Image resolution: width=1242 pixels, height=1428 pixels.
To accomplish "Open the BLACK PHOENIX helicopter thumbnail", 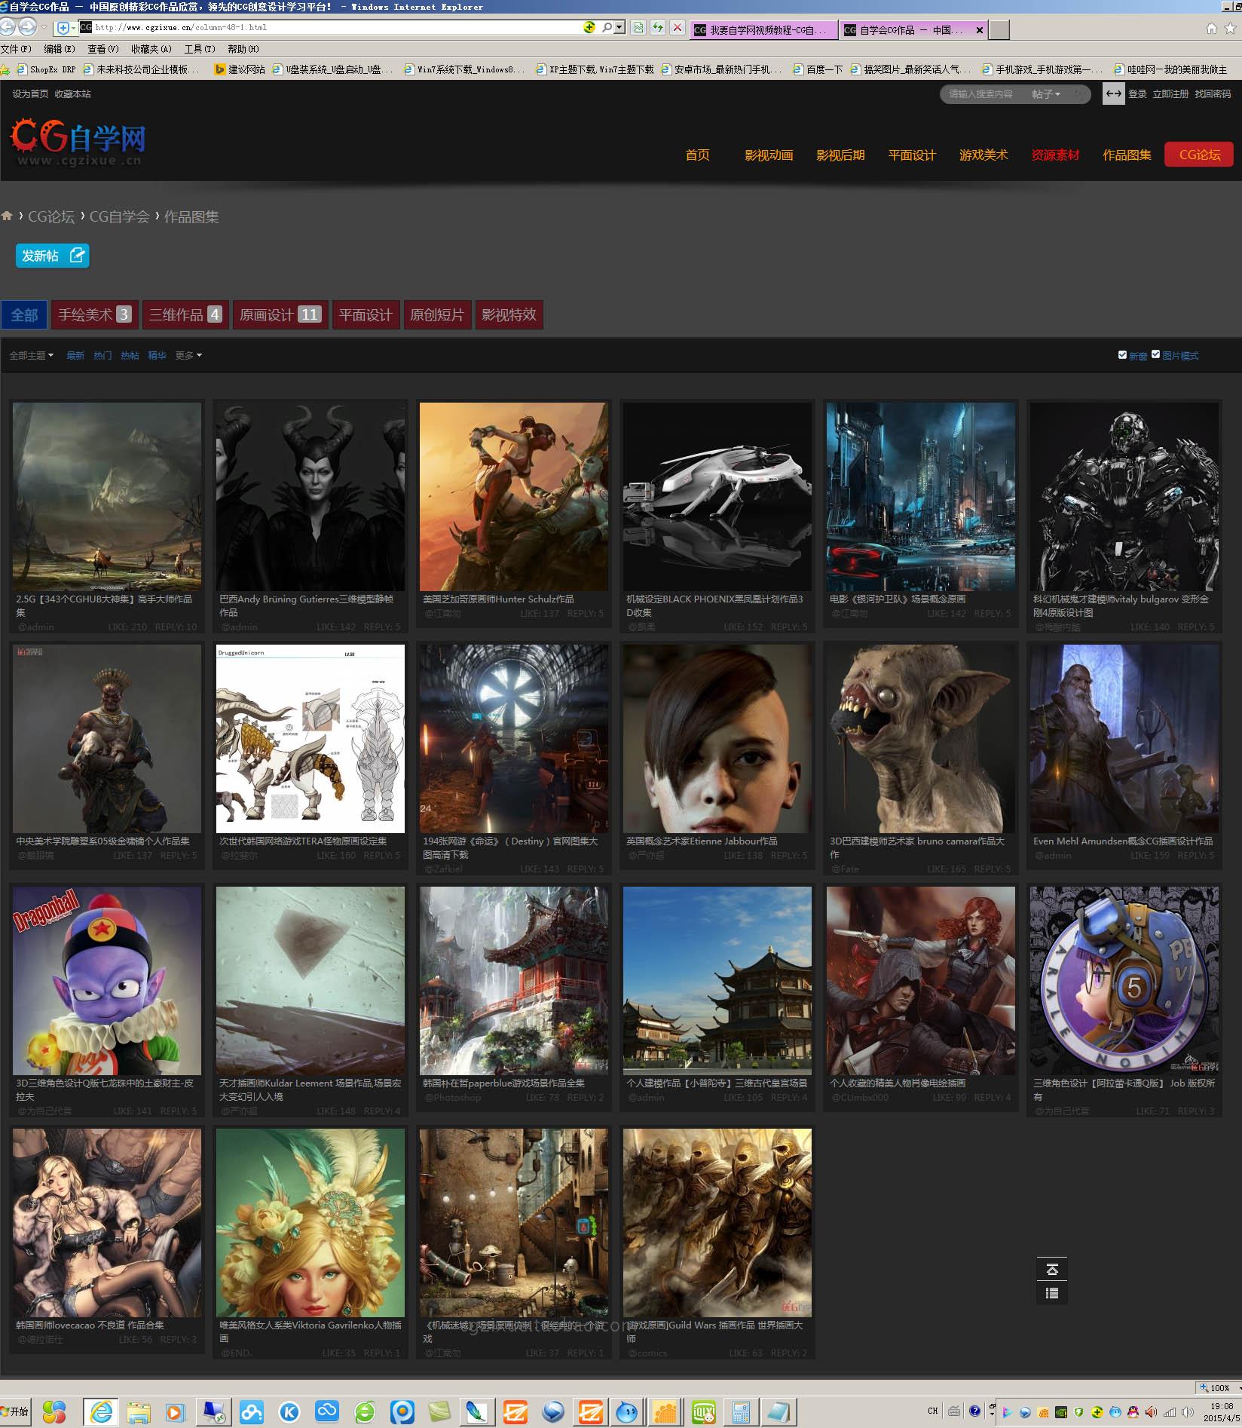I will [x=717, y=496].
